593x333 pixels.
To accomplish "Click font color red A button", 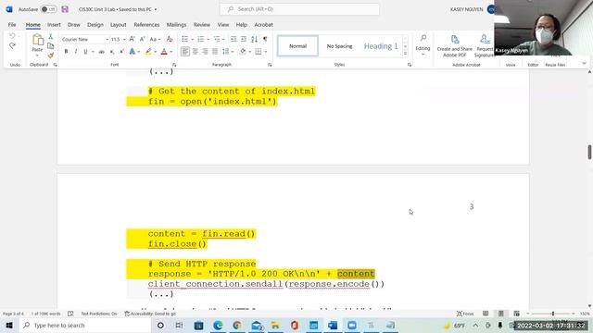I will (x=164, y=52).
